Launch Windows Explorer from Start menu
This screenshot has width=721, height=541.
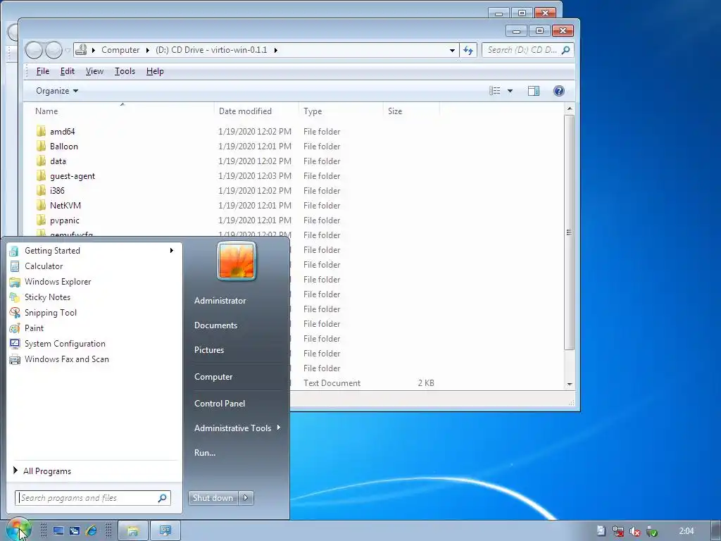tap(58, 282)
